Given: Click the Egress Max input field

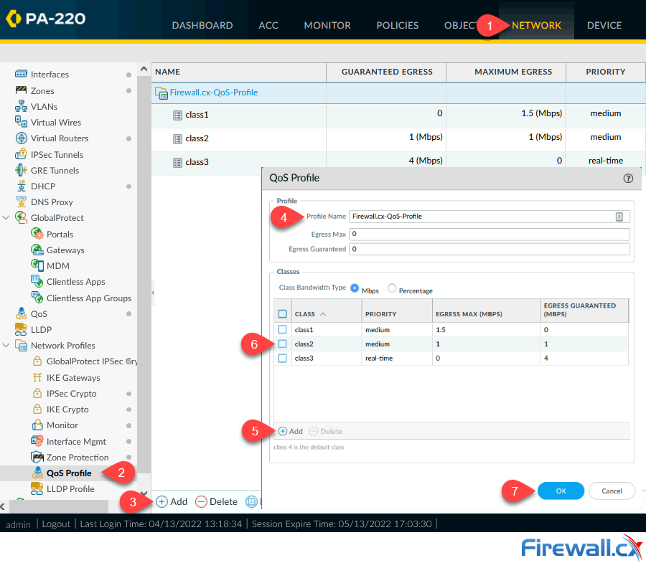Looking at the screenshot, I should (489, 235).
